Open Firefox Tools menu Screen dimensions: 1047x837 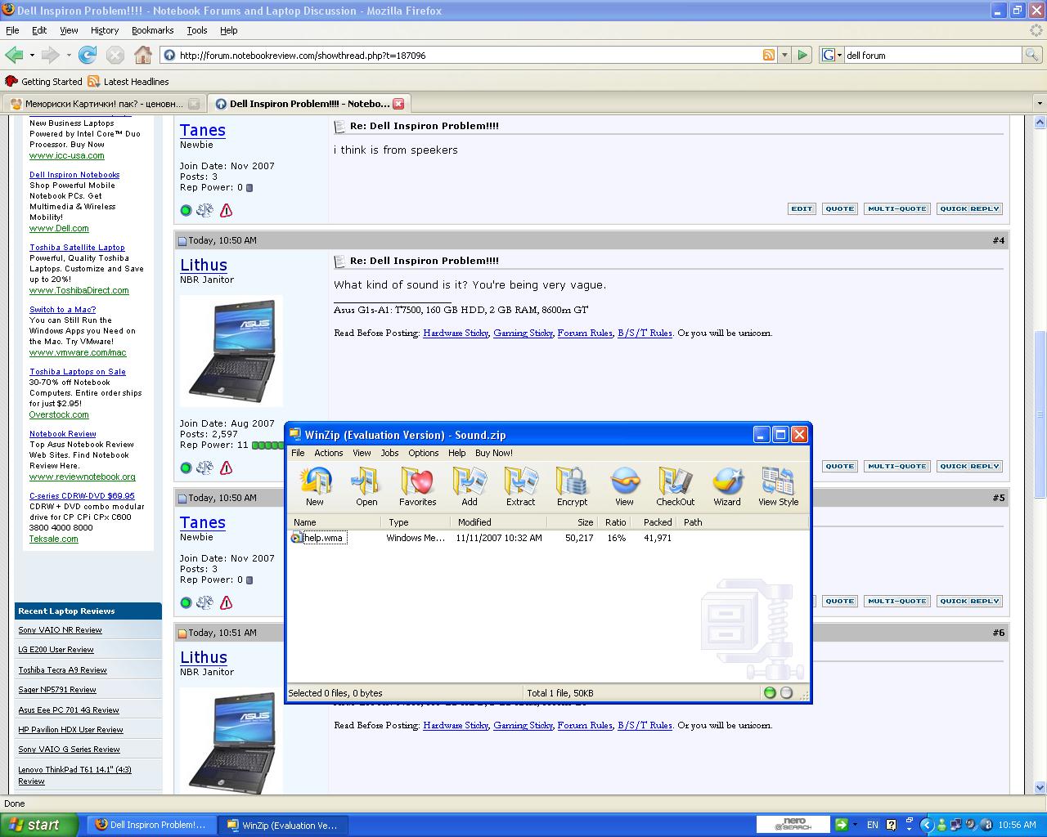[197, 30]
